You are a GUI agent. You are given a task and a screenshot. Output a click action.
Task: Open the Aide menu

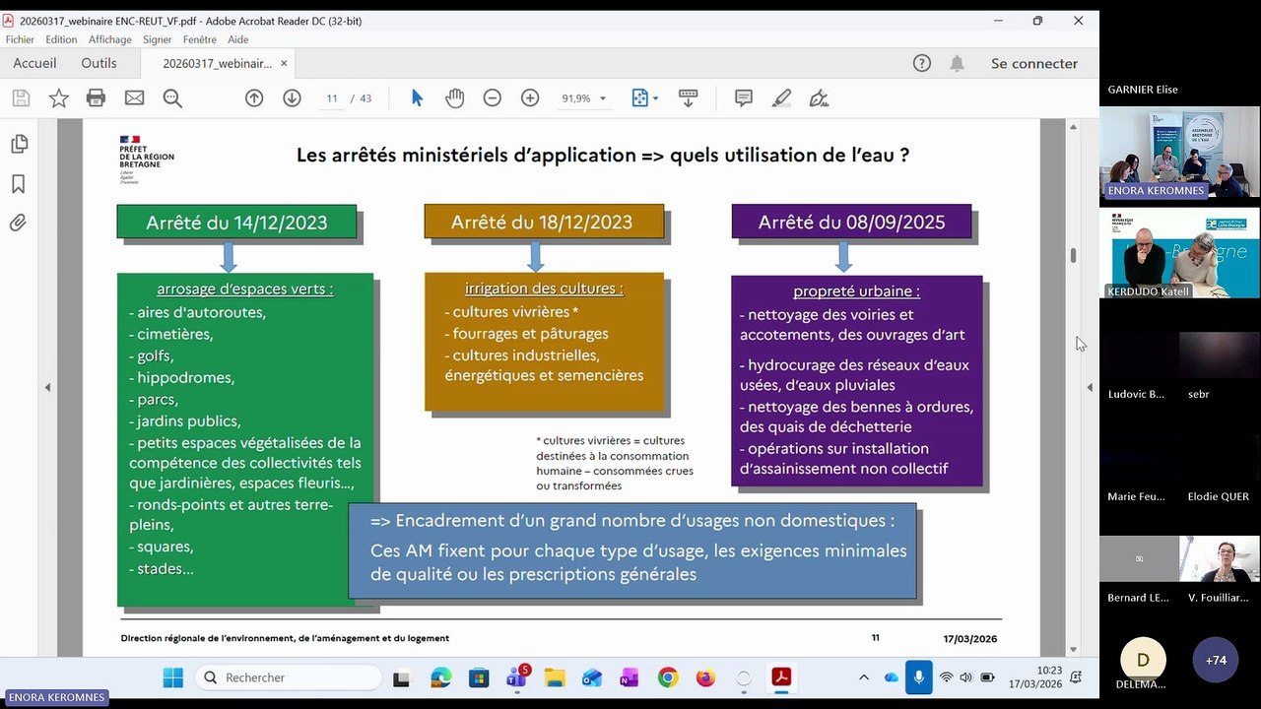coord(238,39)
